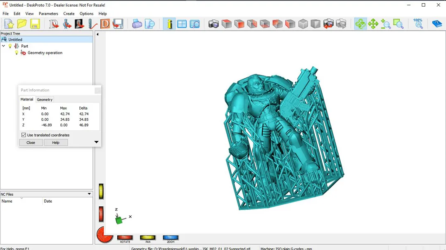Switch to the Geometry tab
Screen dimensions: 446x250
tap(45, 100)
